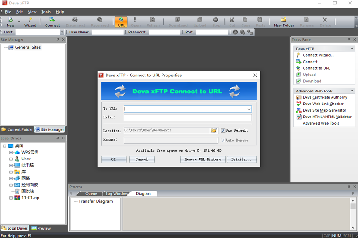Viewport: 358px width, 238px height.
Task: Open the Connect Wizard toolbar icon
Action: coord(30,22)
